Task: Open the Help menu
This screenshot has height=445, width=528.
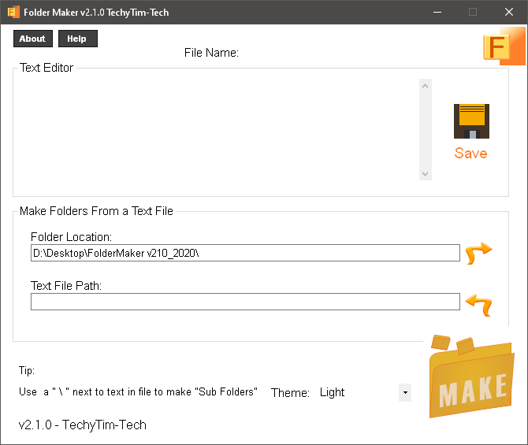Action: 78,39
